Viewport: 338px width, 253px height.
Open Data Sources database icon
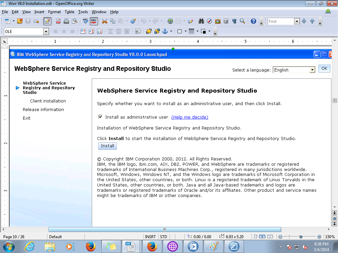click(226, 21)
